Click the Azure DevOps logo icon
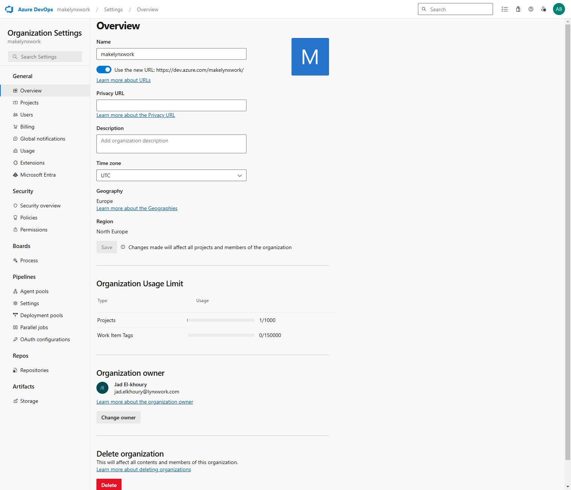 click(x=9, y=9)
